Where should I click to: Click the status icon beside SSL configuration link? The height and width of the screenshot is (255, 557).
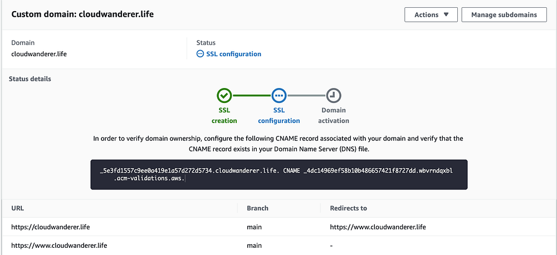(x=201, y=54)
